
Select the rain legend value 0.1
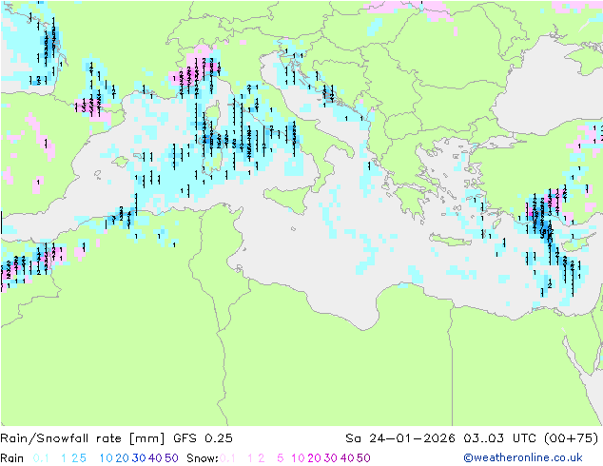(41, 458)
